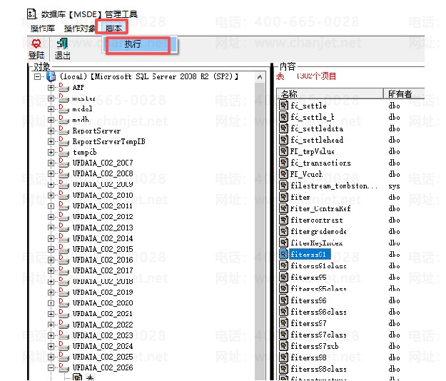Select the Fitem_ContraRef table name
The width and height of the screenshot is (446, 381).
320,208
